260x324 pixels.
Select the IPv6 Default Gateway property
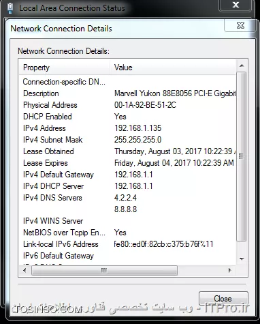tap(59, 256)
